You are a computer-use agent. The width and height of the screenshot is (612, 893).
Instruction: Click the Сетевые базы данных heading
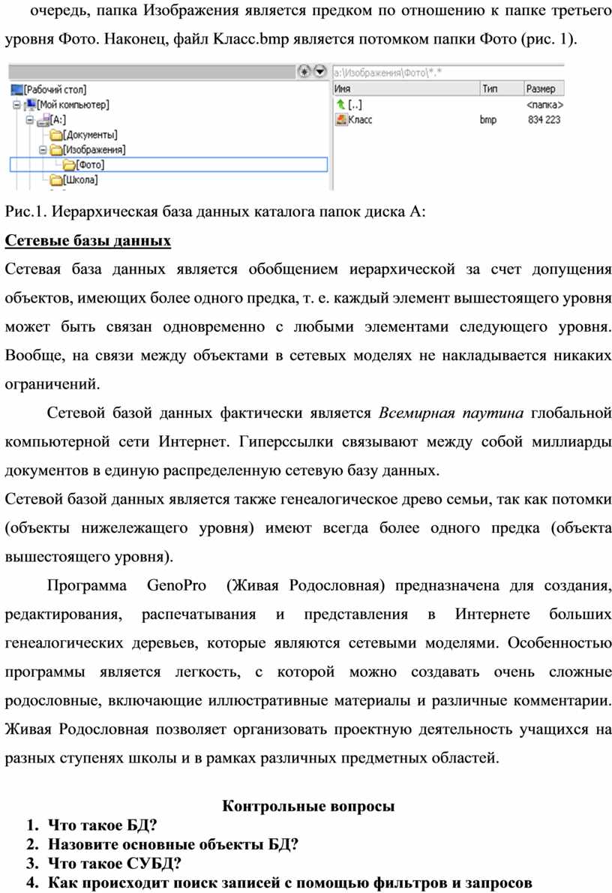click(88, 242)
